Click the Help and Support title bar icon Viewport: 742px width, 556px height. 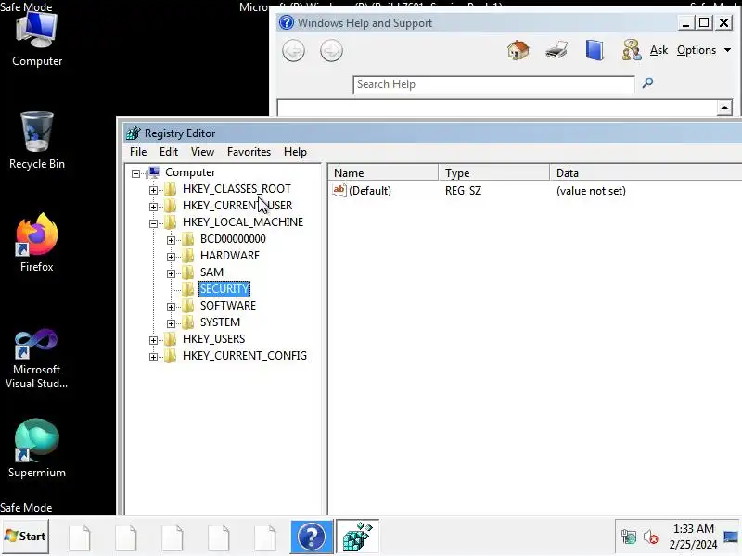(x=287, y=22)
